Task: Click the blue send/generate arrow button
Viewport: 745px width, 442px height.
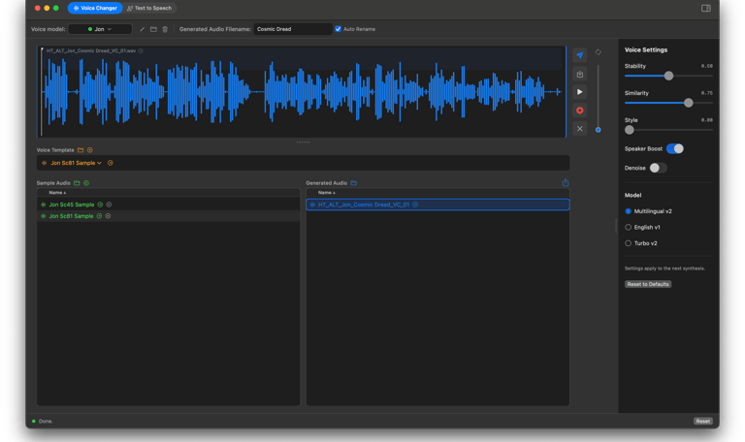Action: (579, 55)
